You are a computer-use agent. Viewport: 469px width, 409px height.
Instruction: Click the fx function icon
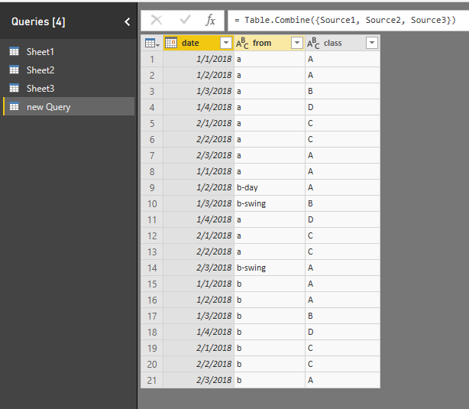click(210, 21)
